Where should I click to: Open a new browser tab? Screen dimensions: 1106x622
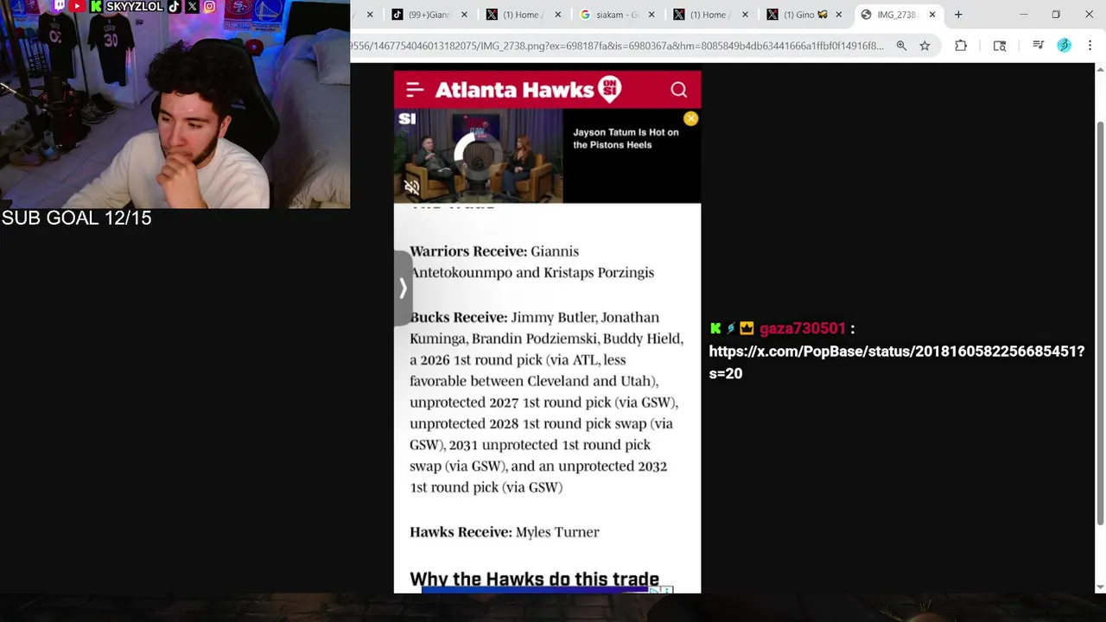coord(958,15)
